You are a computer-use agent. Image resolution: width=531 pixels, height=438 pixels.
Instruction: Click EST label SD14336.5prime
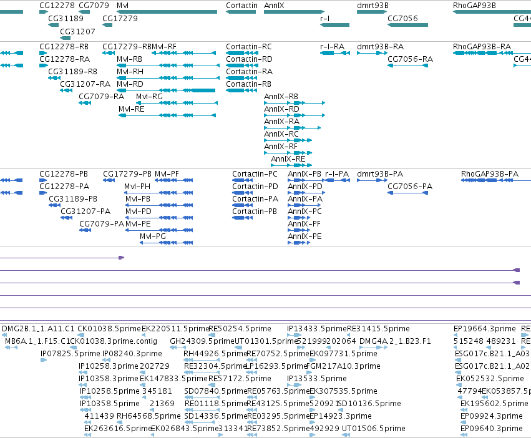click(216, 416)
